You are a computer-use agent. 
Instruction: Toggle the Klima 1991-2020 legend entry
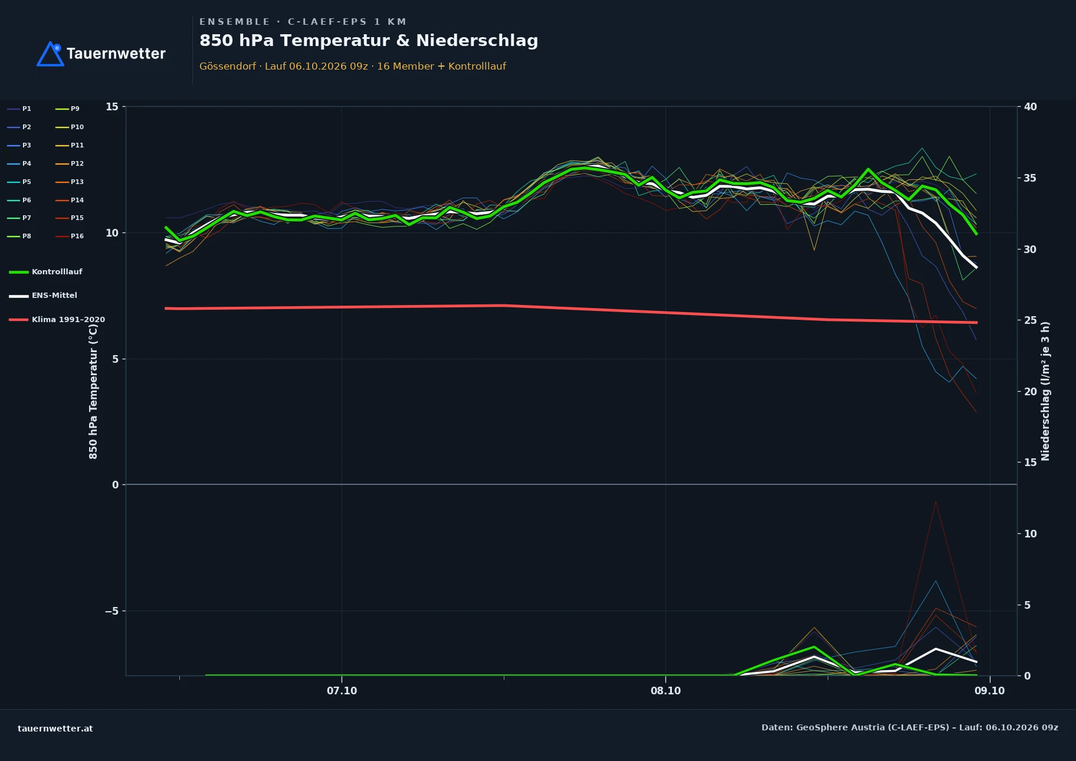57,320
